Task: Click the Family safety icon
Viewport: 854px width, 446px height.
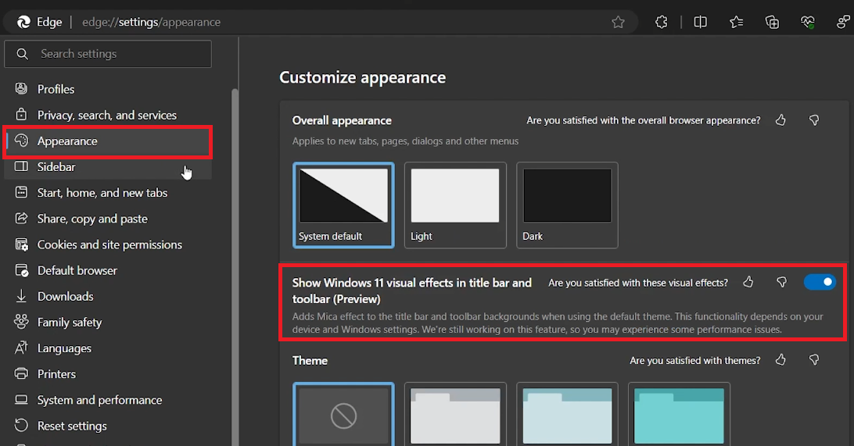Action: (21, 322)
